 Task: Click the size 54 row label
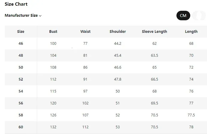[x=21, y=91]
